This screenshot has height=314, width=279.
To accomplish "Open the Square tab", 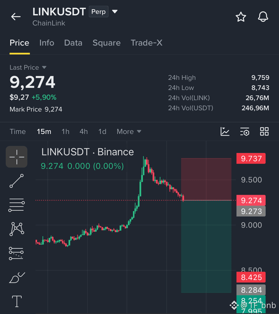I will pos(106,43).
